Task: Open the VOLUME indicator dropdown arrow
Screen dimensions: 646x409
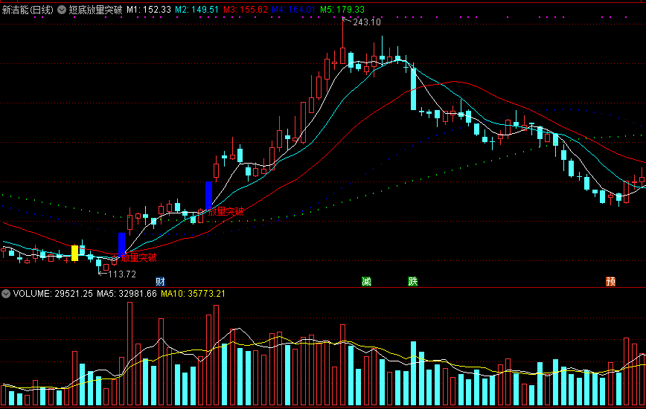Action: pyautogui.click(x=6, y=294)
